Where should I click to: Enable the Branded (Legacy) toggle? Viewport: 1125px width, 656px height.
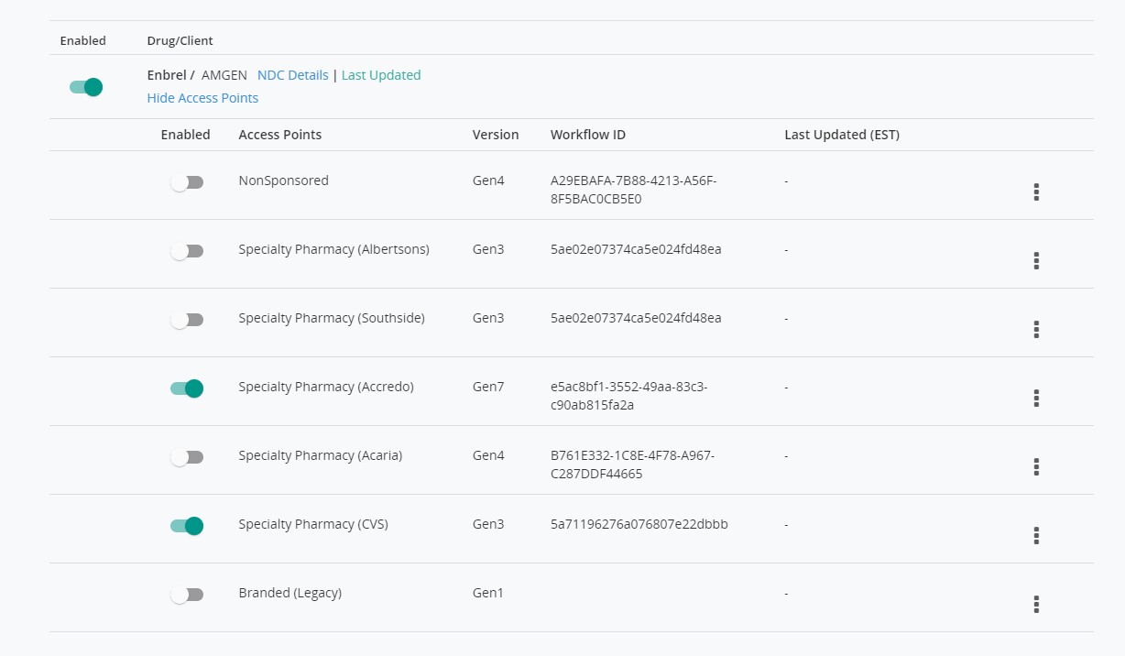pyautogui.click(x=187, y=595)
